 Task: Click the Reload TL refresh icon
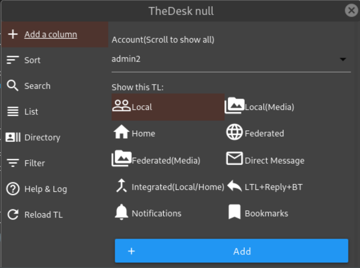(13, 215)
